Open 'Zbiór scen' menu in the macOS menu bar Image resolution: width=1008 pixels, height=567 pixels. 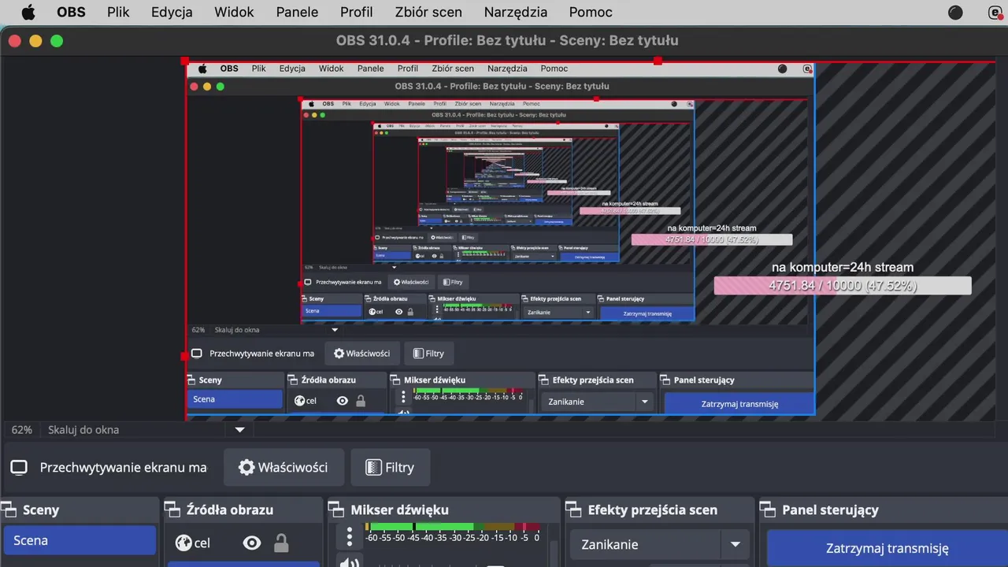(x=429, y=12)
